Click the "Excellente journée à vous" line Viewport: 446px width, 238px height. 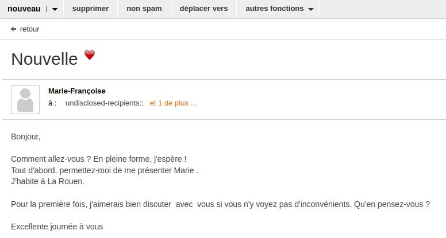[x=57, y=226]
